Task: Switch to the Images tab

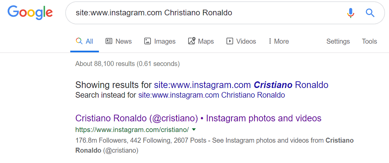Action: [x=160, y=41]
